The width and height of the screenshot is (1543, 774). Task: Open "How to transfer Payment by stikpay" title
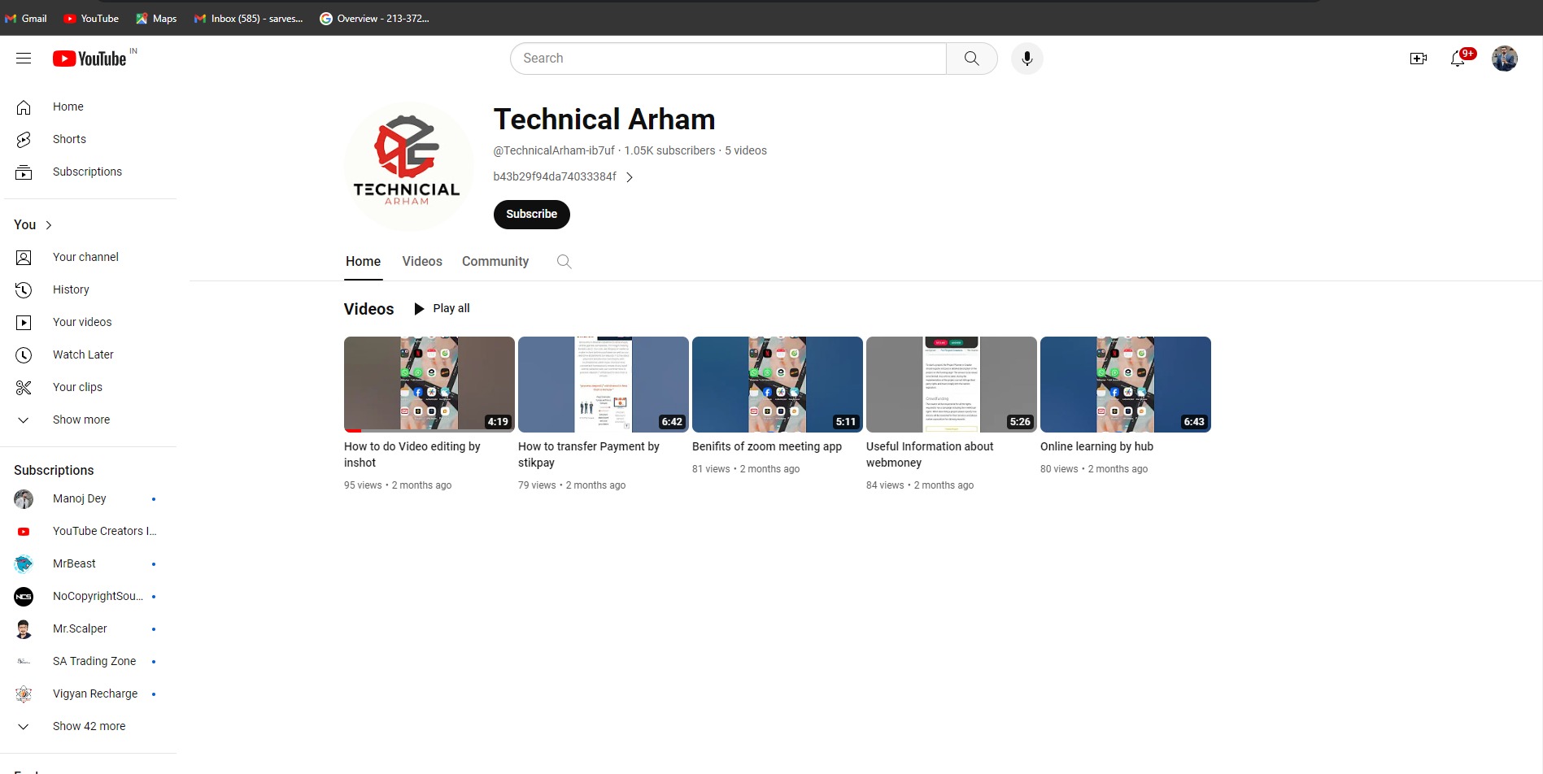pos(589,454)
